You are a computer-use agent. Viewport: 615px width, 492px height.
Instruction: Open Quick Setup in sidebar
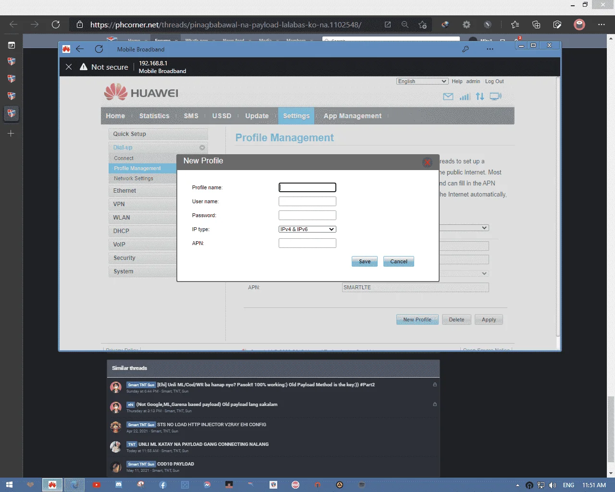click(158, 134)
